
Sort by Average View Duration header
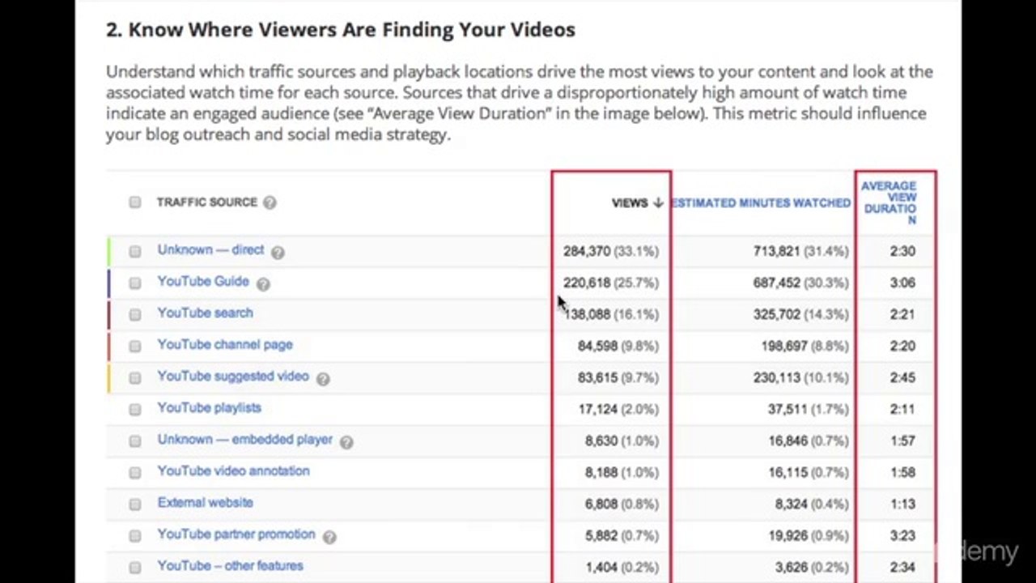(890, 203)
